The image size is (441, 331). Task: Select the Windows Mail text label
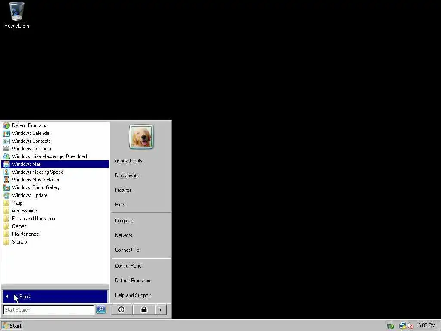(x=26, y=164)
